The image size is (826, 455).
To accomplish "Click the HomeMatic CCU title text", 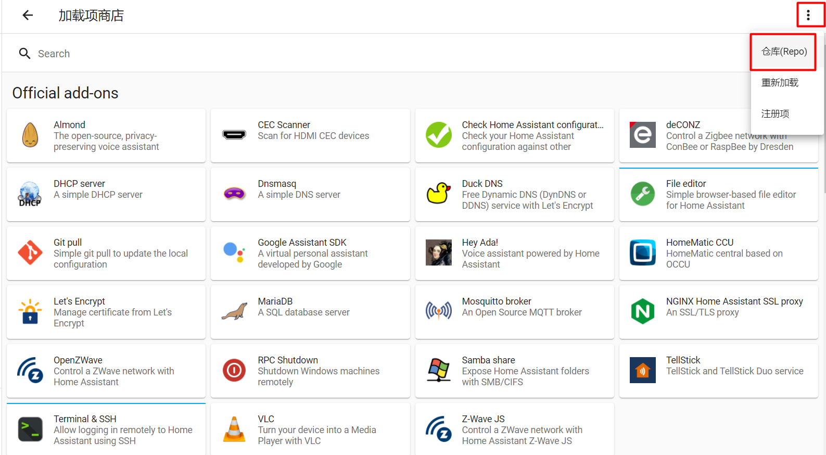I will pyautogui.click(x=700, y=243).
